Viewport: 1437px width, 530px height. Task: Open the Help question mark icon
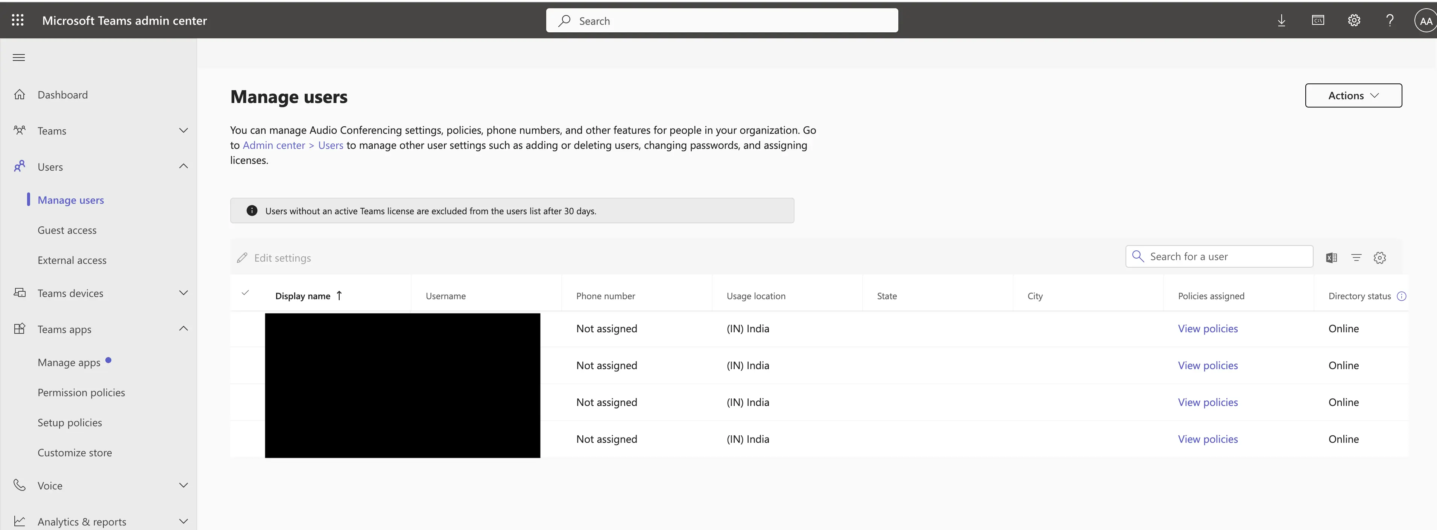[1390, 20]
